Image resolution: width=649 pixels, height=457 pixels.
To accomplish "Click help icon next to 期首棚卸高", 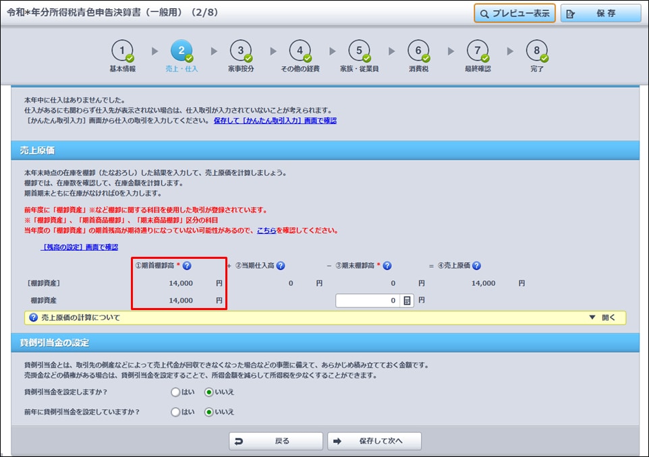I will pyautogui.click(x=187, y=266).
